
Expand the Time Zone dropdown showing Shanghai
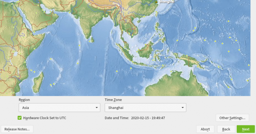coord(145,108)
